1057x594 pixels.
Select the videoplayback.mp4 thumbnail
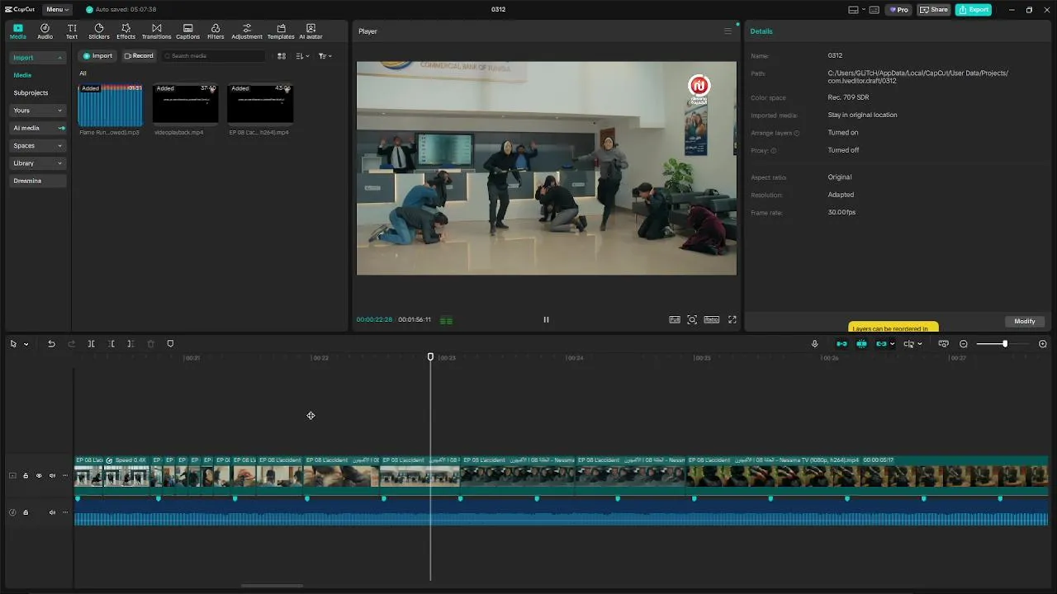point(185,103)
